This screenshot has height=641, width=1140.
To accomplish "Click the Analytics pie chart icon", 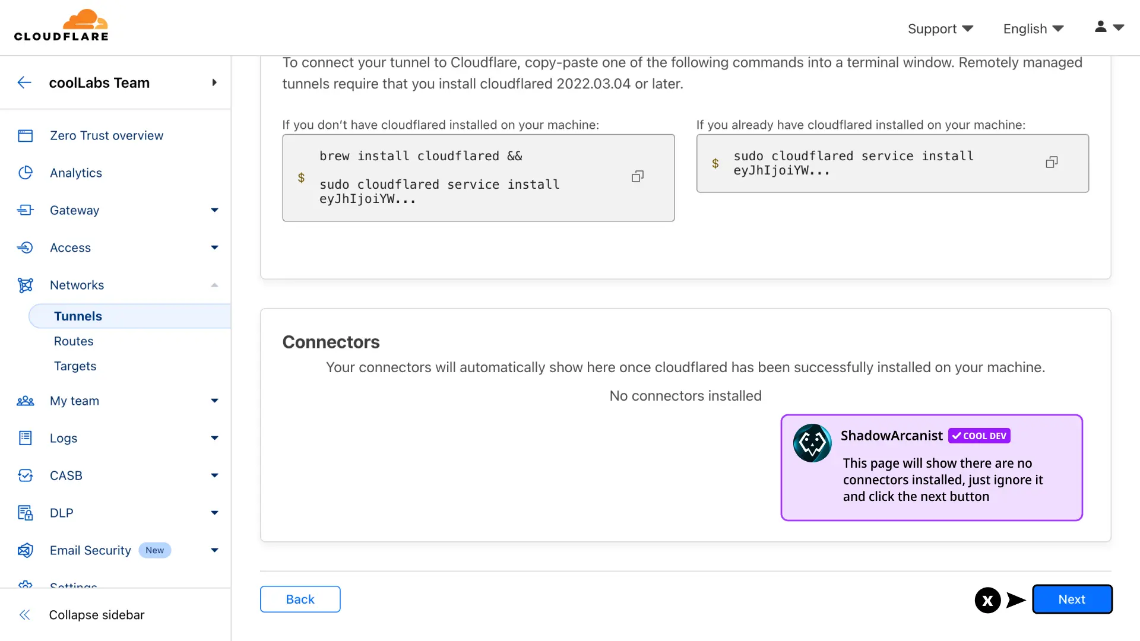I will [26, 173].
